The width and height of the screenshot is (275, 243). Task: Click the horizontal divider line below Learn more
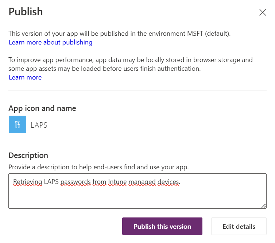(x=137, y=90)
